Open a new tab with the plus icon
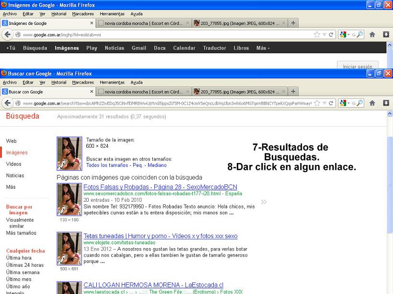Viewport: 393px width, 294px height. pos(292,91)
